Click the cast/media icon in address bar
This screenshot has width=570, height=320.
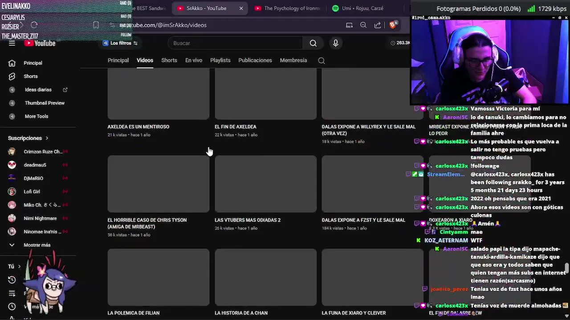349,25
